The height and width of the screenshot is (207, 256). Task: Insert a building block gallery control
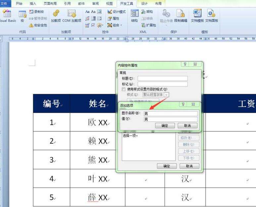pyautogui.click(x=87, y=19)
